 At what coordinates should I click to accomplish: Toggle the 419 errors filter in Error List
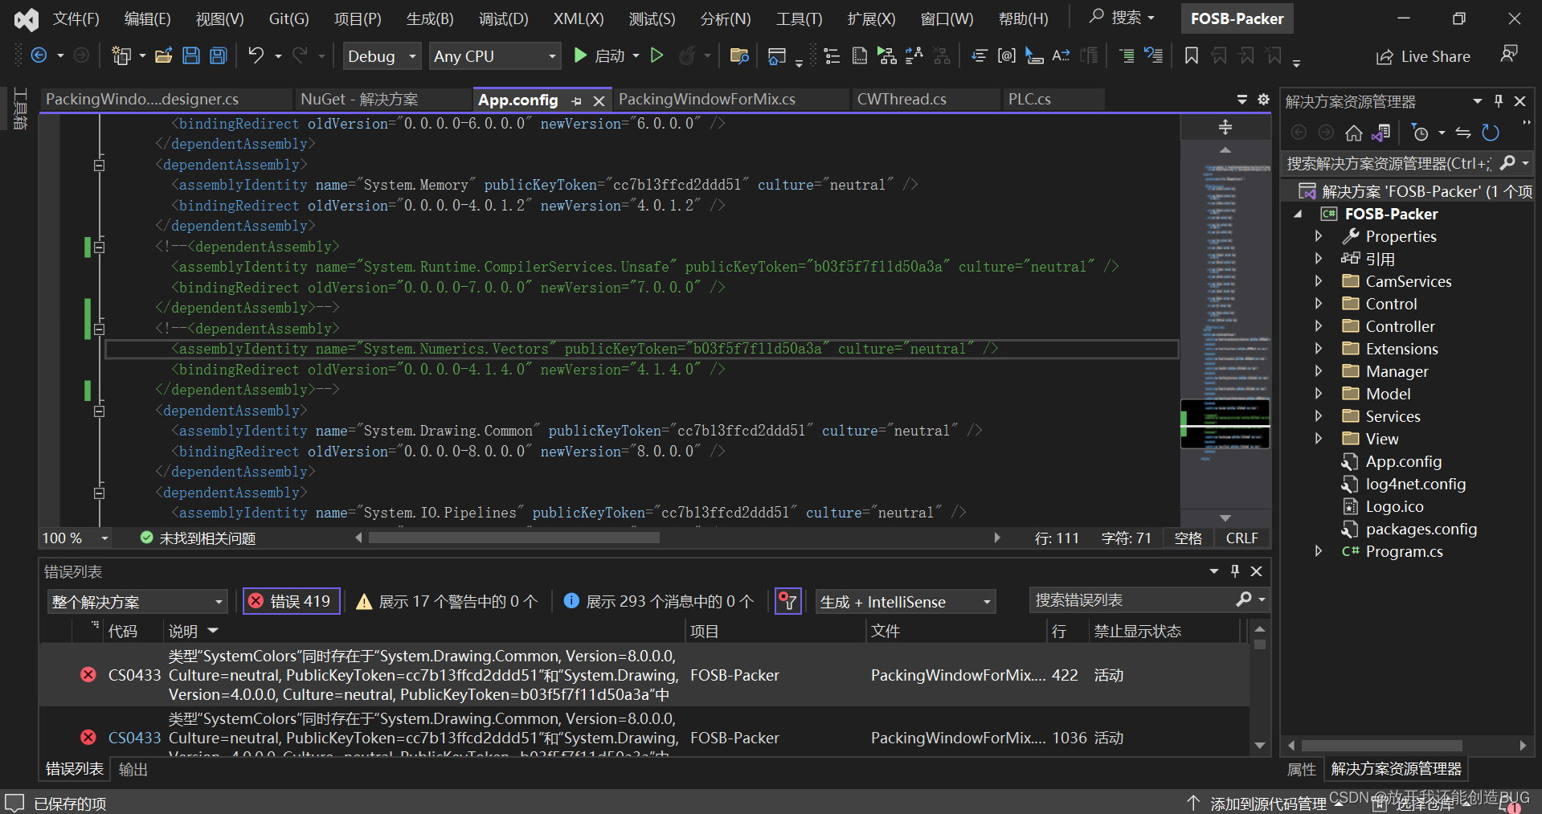click(291, 600)
